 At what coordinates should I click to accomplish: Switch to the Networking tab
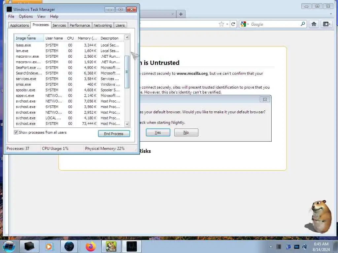click(103, 25)
